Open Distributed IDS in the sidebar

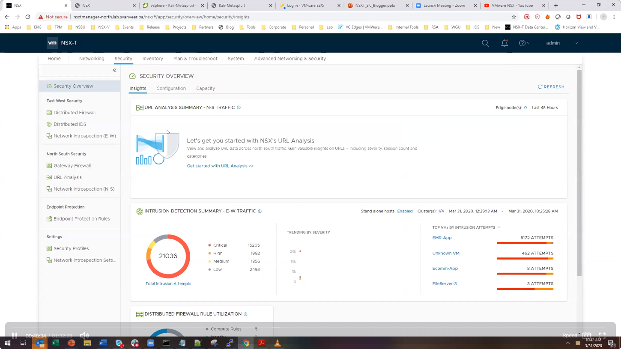click(x=70, y=124)
